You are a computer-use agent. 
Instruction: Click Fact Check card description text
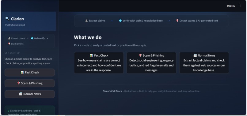[99, 65]
